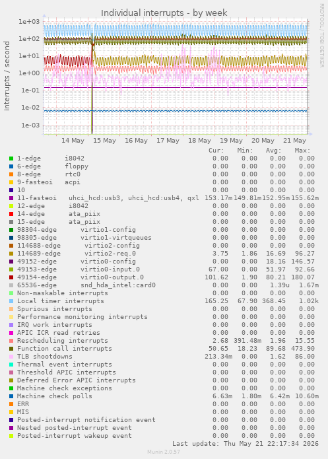This screenshot has height=459, width=328.
Task: Select the 19 May x-axis label
Action: pyautogui.click(x=231, y=141)
